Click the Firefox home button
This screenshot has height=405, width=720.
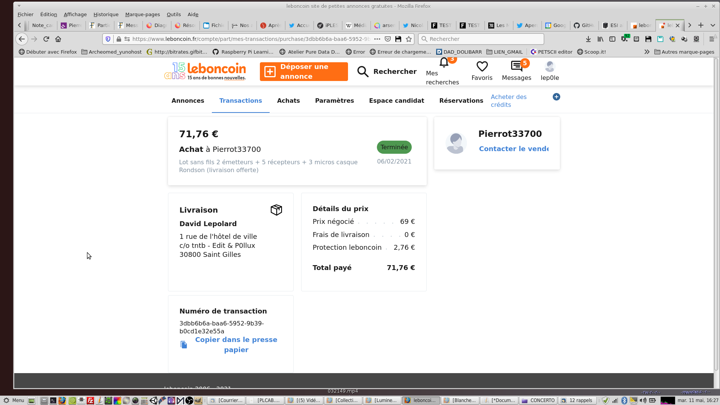coord(58,39)
